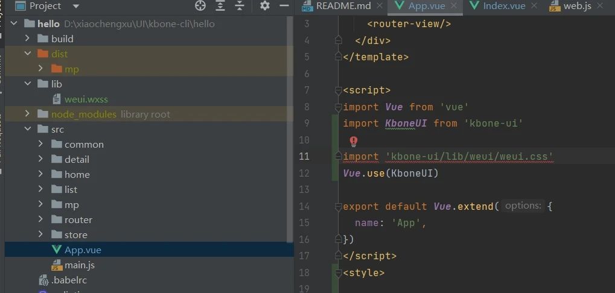Select the node_modules library root row
615x293 pixels.
[149, 114]
